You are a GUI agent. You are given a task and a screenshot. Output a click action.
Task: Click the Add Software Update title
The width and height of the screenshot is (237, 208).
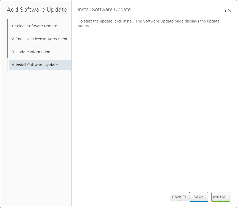(x=37, y=10)
